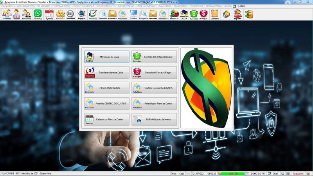Click Transferencia entre Caixa button
This screenshot has height=176, width=313.
[x=106, y=72]
